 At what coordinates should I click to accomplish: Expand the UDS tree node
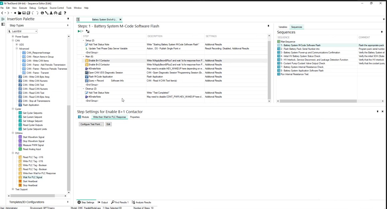coord(17,45)
